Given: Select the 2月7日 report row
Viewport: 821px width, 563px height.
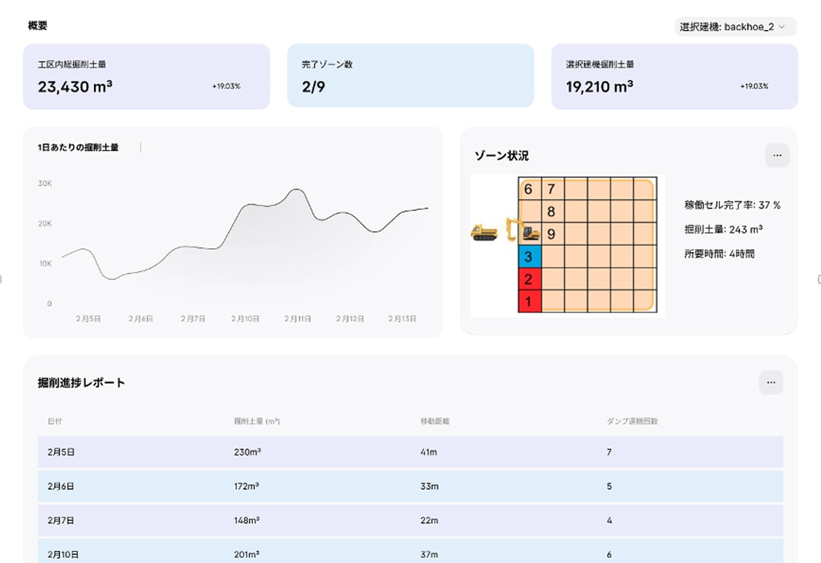Looking at the screenshot, I should tap(410, 520).
